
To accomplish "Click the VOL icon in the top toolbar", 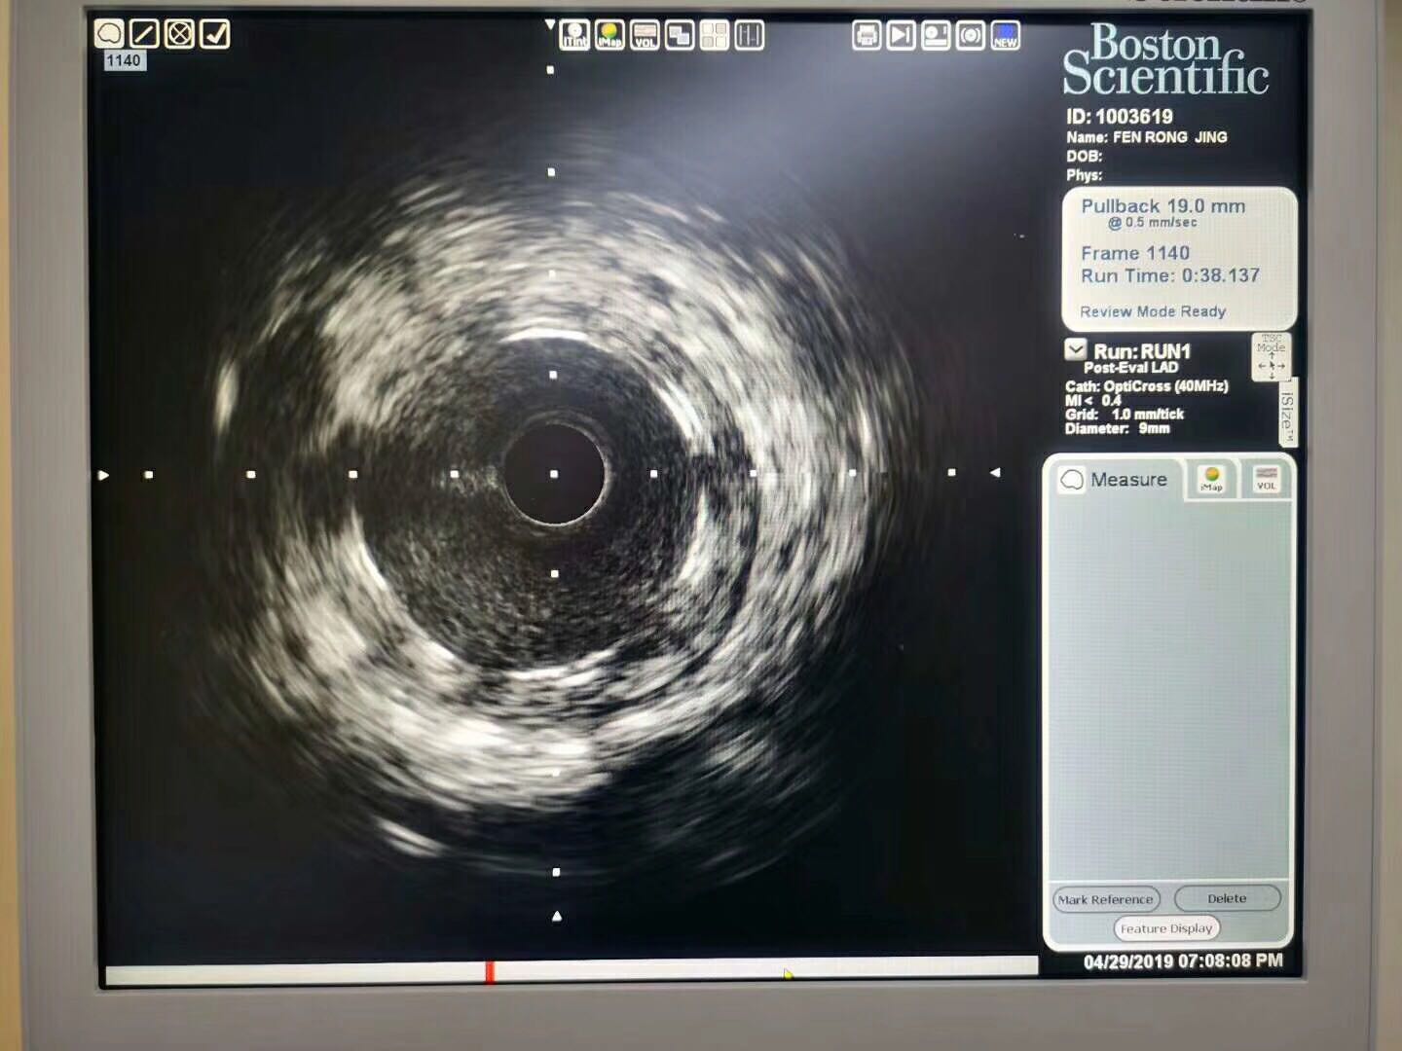I will pos(645,36).
